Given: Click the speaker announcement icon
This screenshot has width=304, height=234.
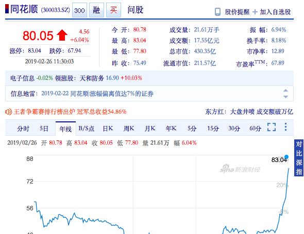Looking at the screenshot, I should (x=8, y=112).
